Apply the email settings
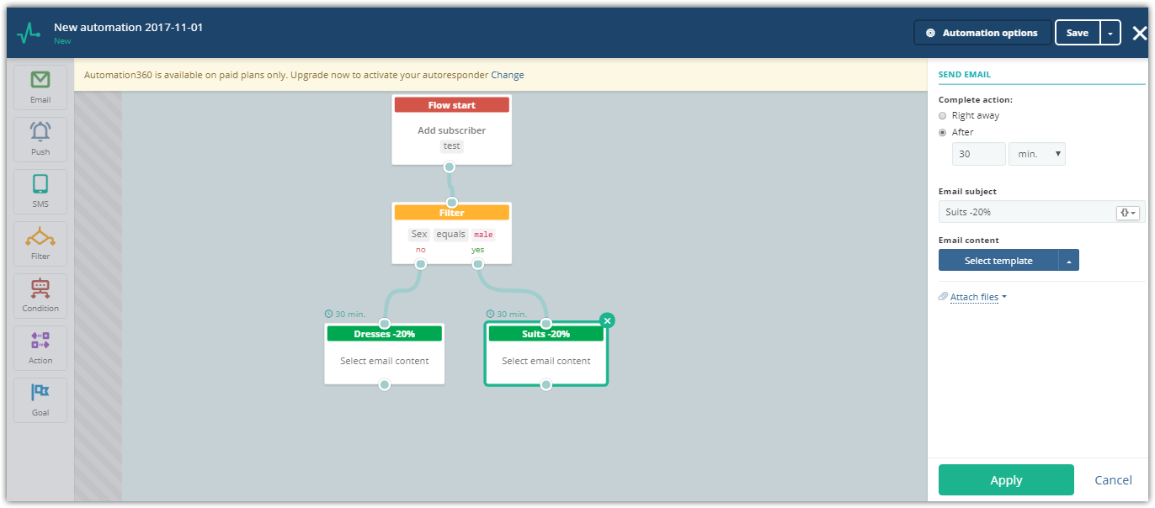Viewport: 1155px width, 508px height. tap(1006, 480)
